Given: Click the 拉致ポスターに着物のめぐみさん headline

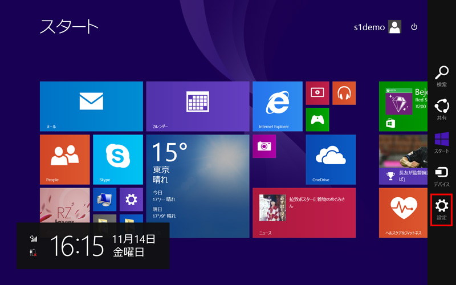Looking at the screenshot, I should pyautogui.click(x=317, y=202).
